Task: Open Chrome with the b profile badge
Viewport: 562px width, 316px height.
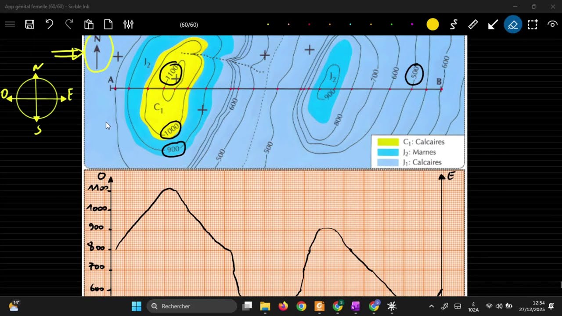Action: click(x=374, y=306)
